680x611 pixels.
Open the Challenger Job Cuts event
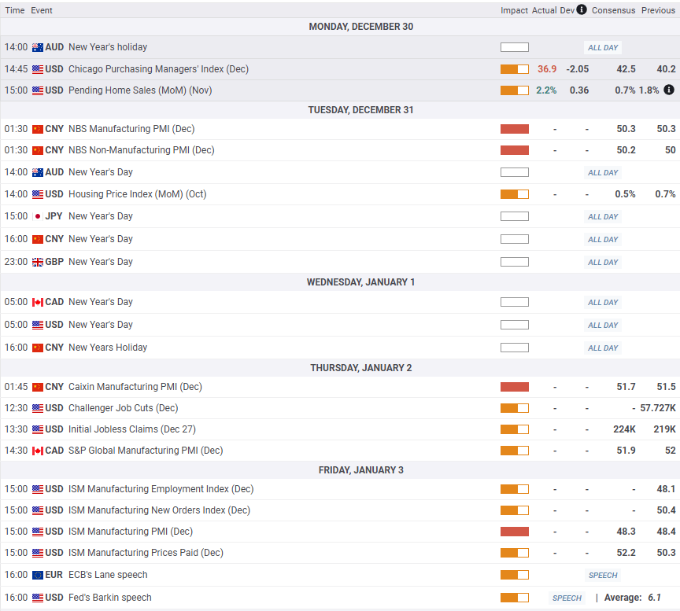[x=123, y=408]
